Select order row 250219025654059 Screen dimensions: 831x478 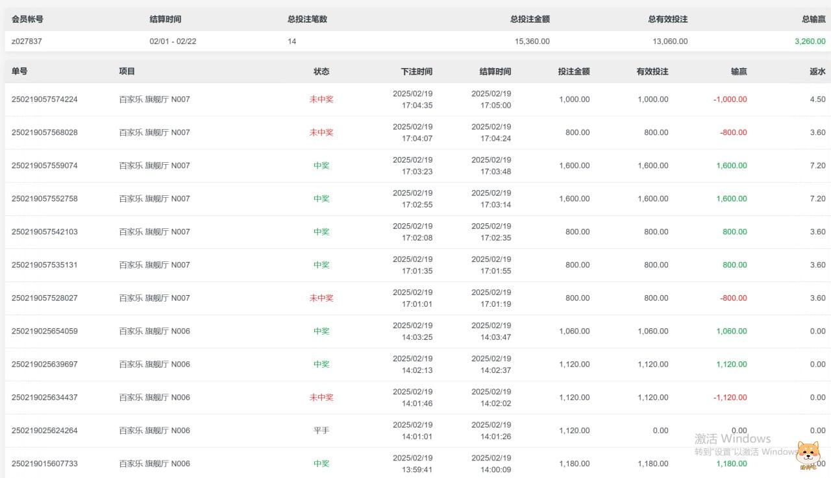[x=45, y=331]
